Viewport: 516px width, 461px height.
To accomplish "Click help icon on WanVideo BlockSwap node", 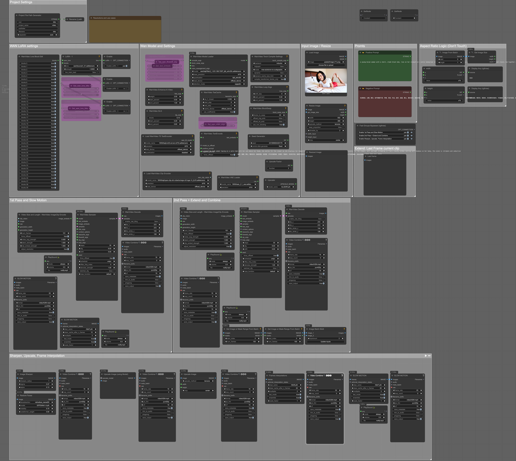I will [x=286, y=108].
